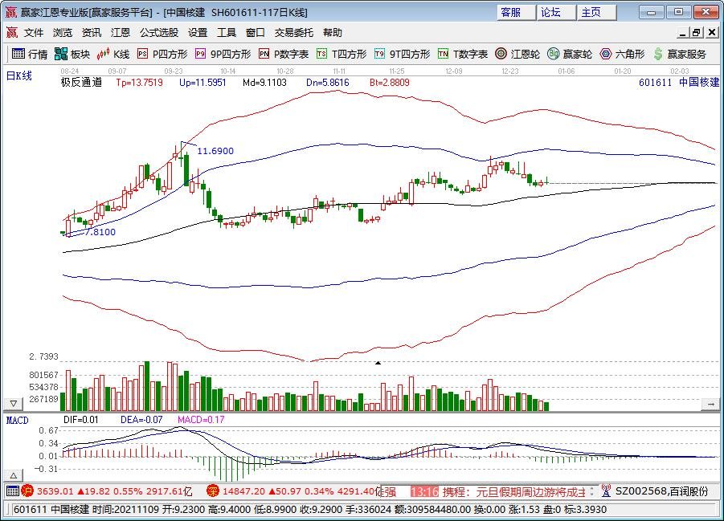Click the 09-23 date on time axis

pos(173,71)
